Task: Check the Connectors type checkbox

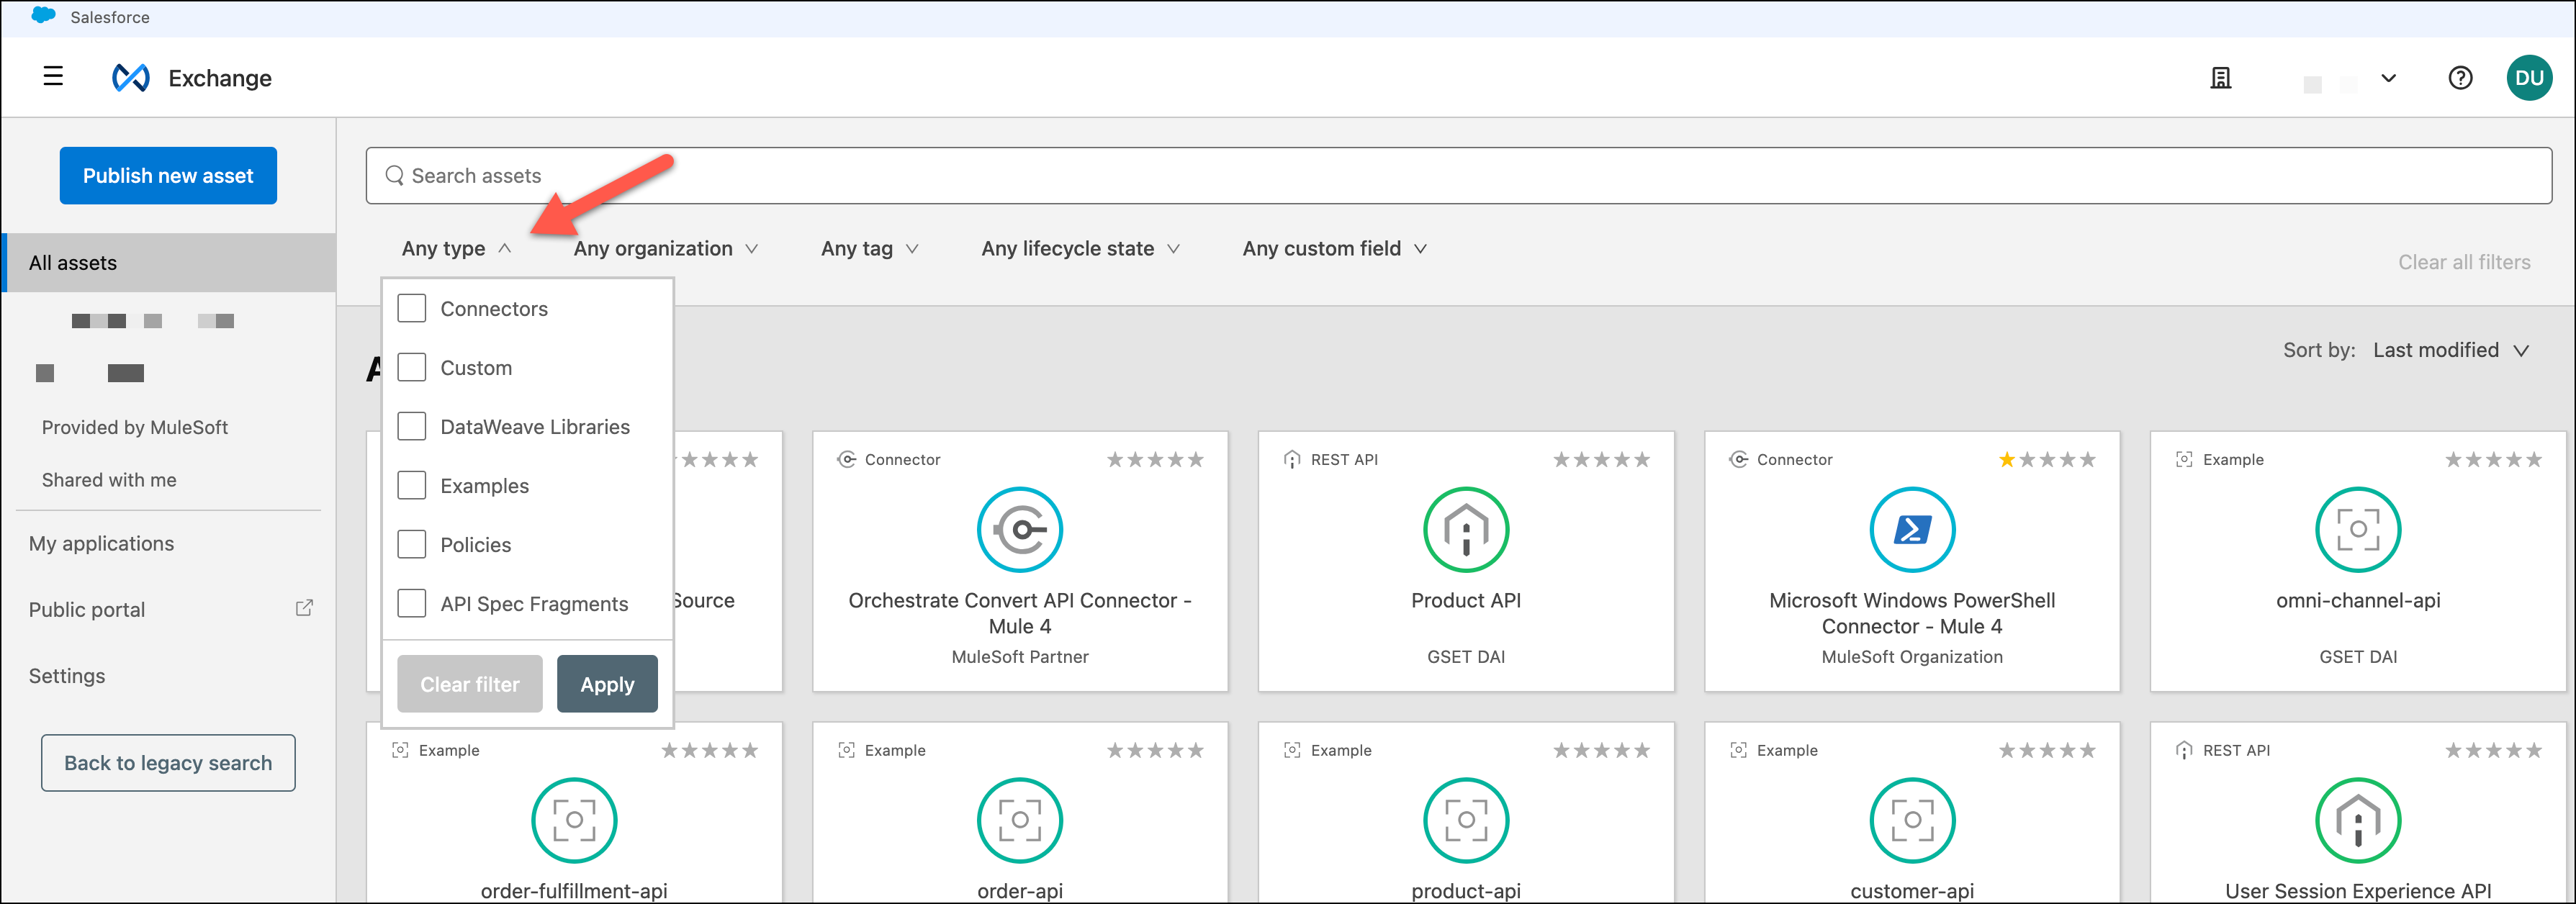Action: (x=412, y=308)
